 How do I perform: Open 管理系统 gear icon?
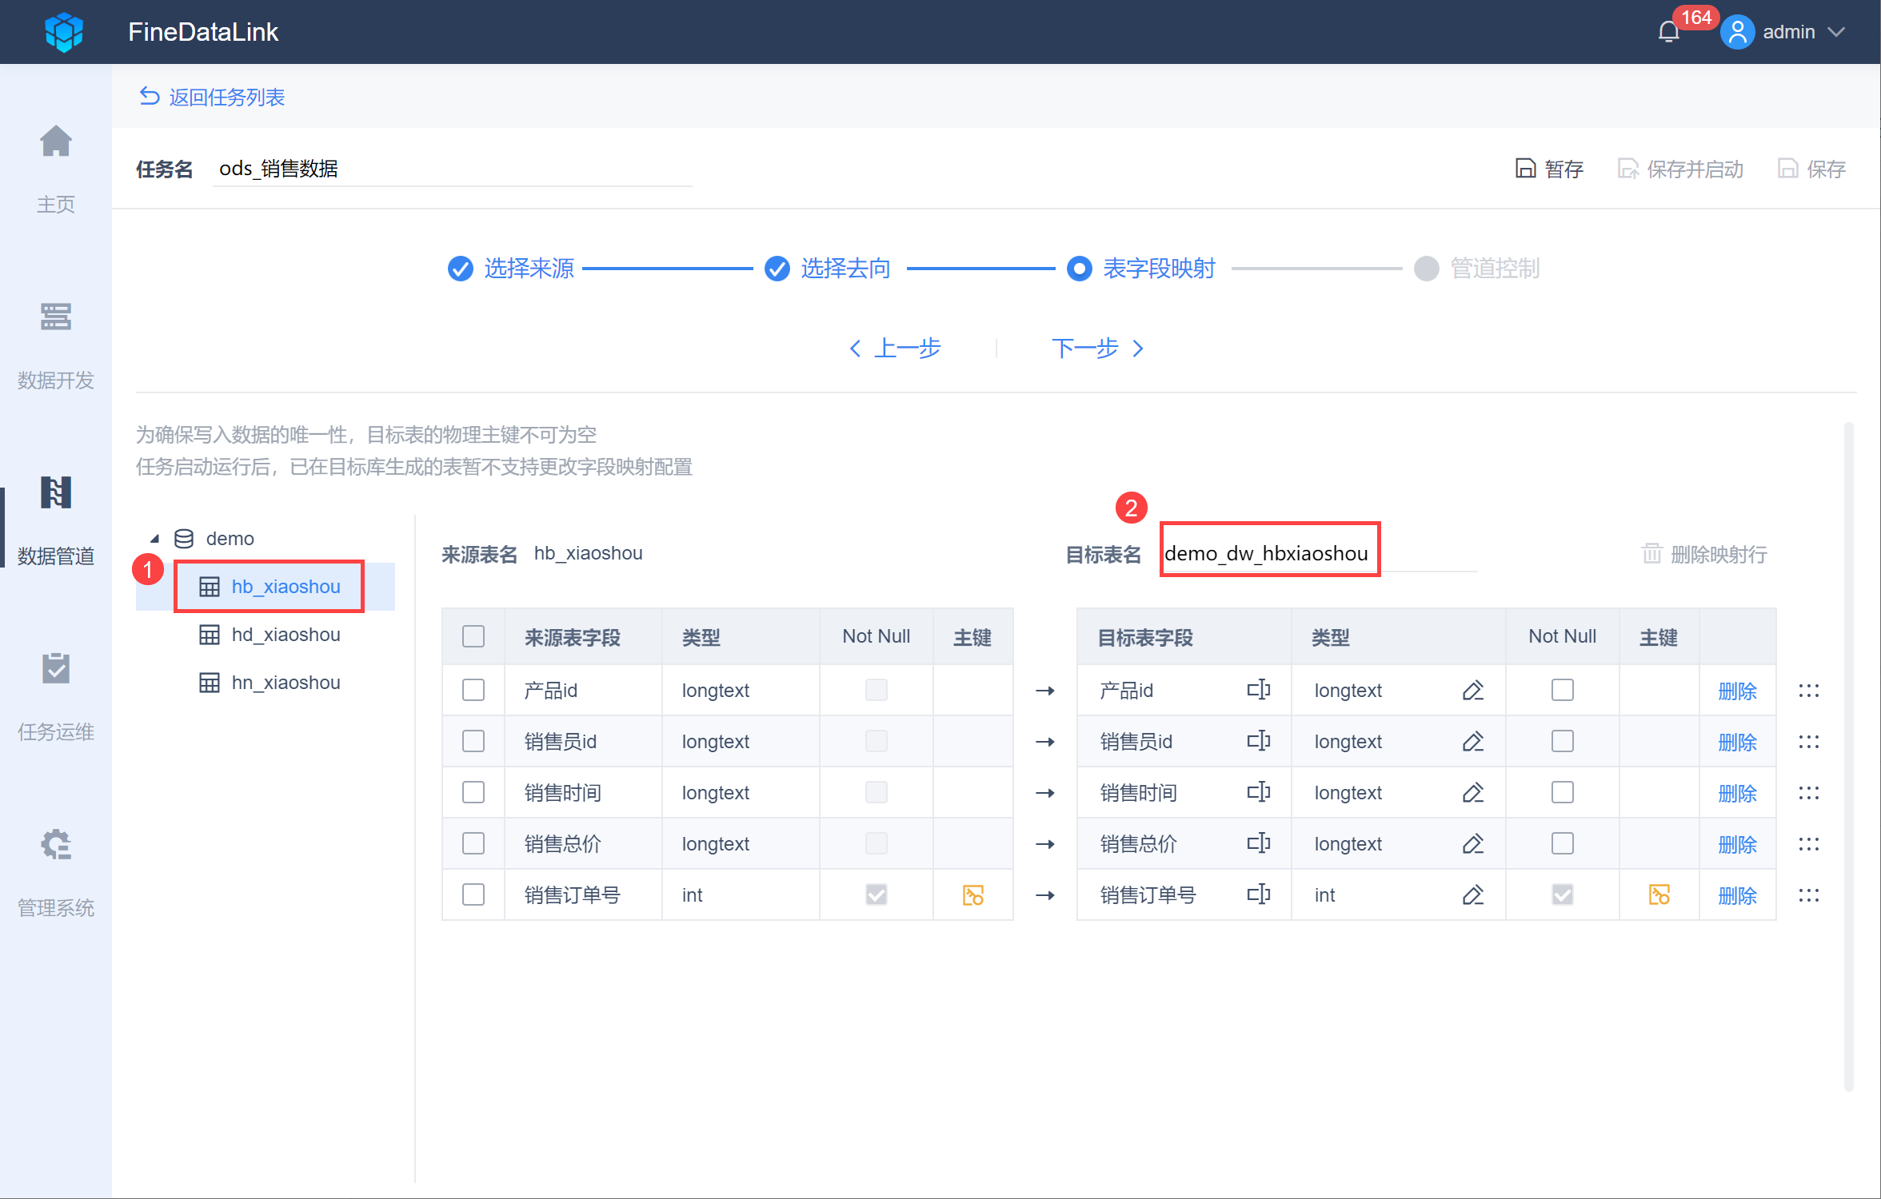click(x=56, y=845)
